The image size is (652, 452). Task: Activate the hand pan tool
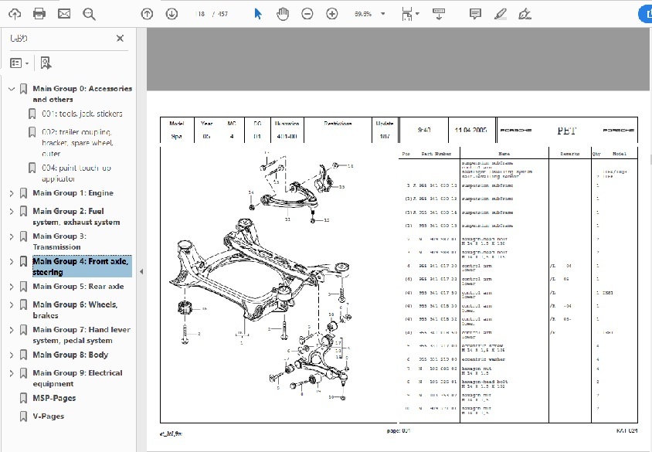[282, 14]
